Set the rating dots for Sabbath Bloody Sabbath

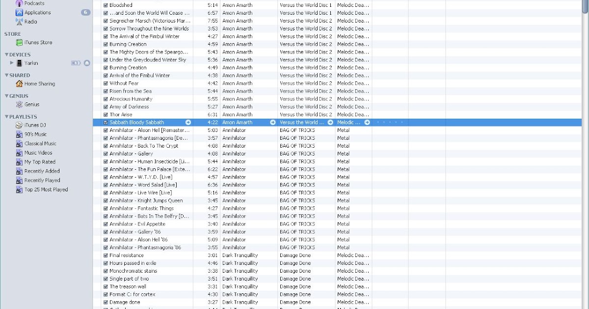390,123
